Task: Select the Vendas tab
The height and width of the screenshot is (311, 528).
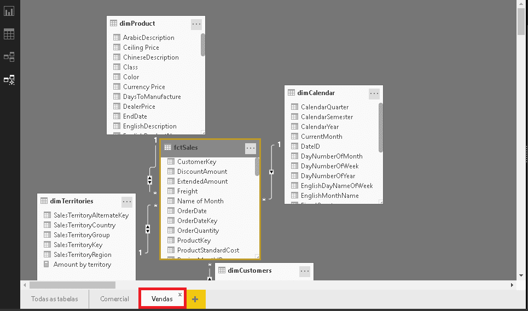Action: click(162, 299)
